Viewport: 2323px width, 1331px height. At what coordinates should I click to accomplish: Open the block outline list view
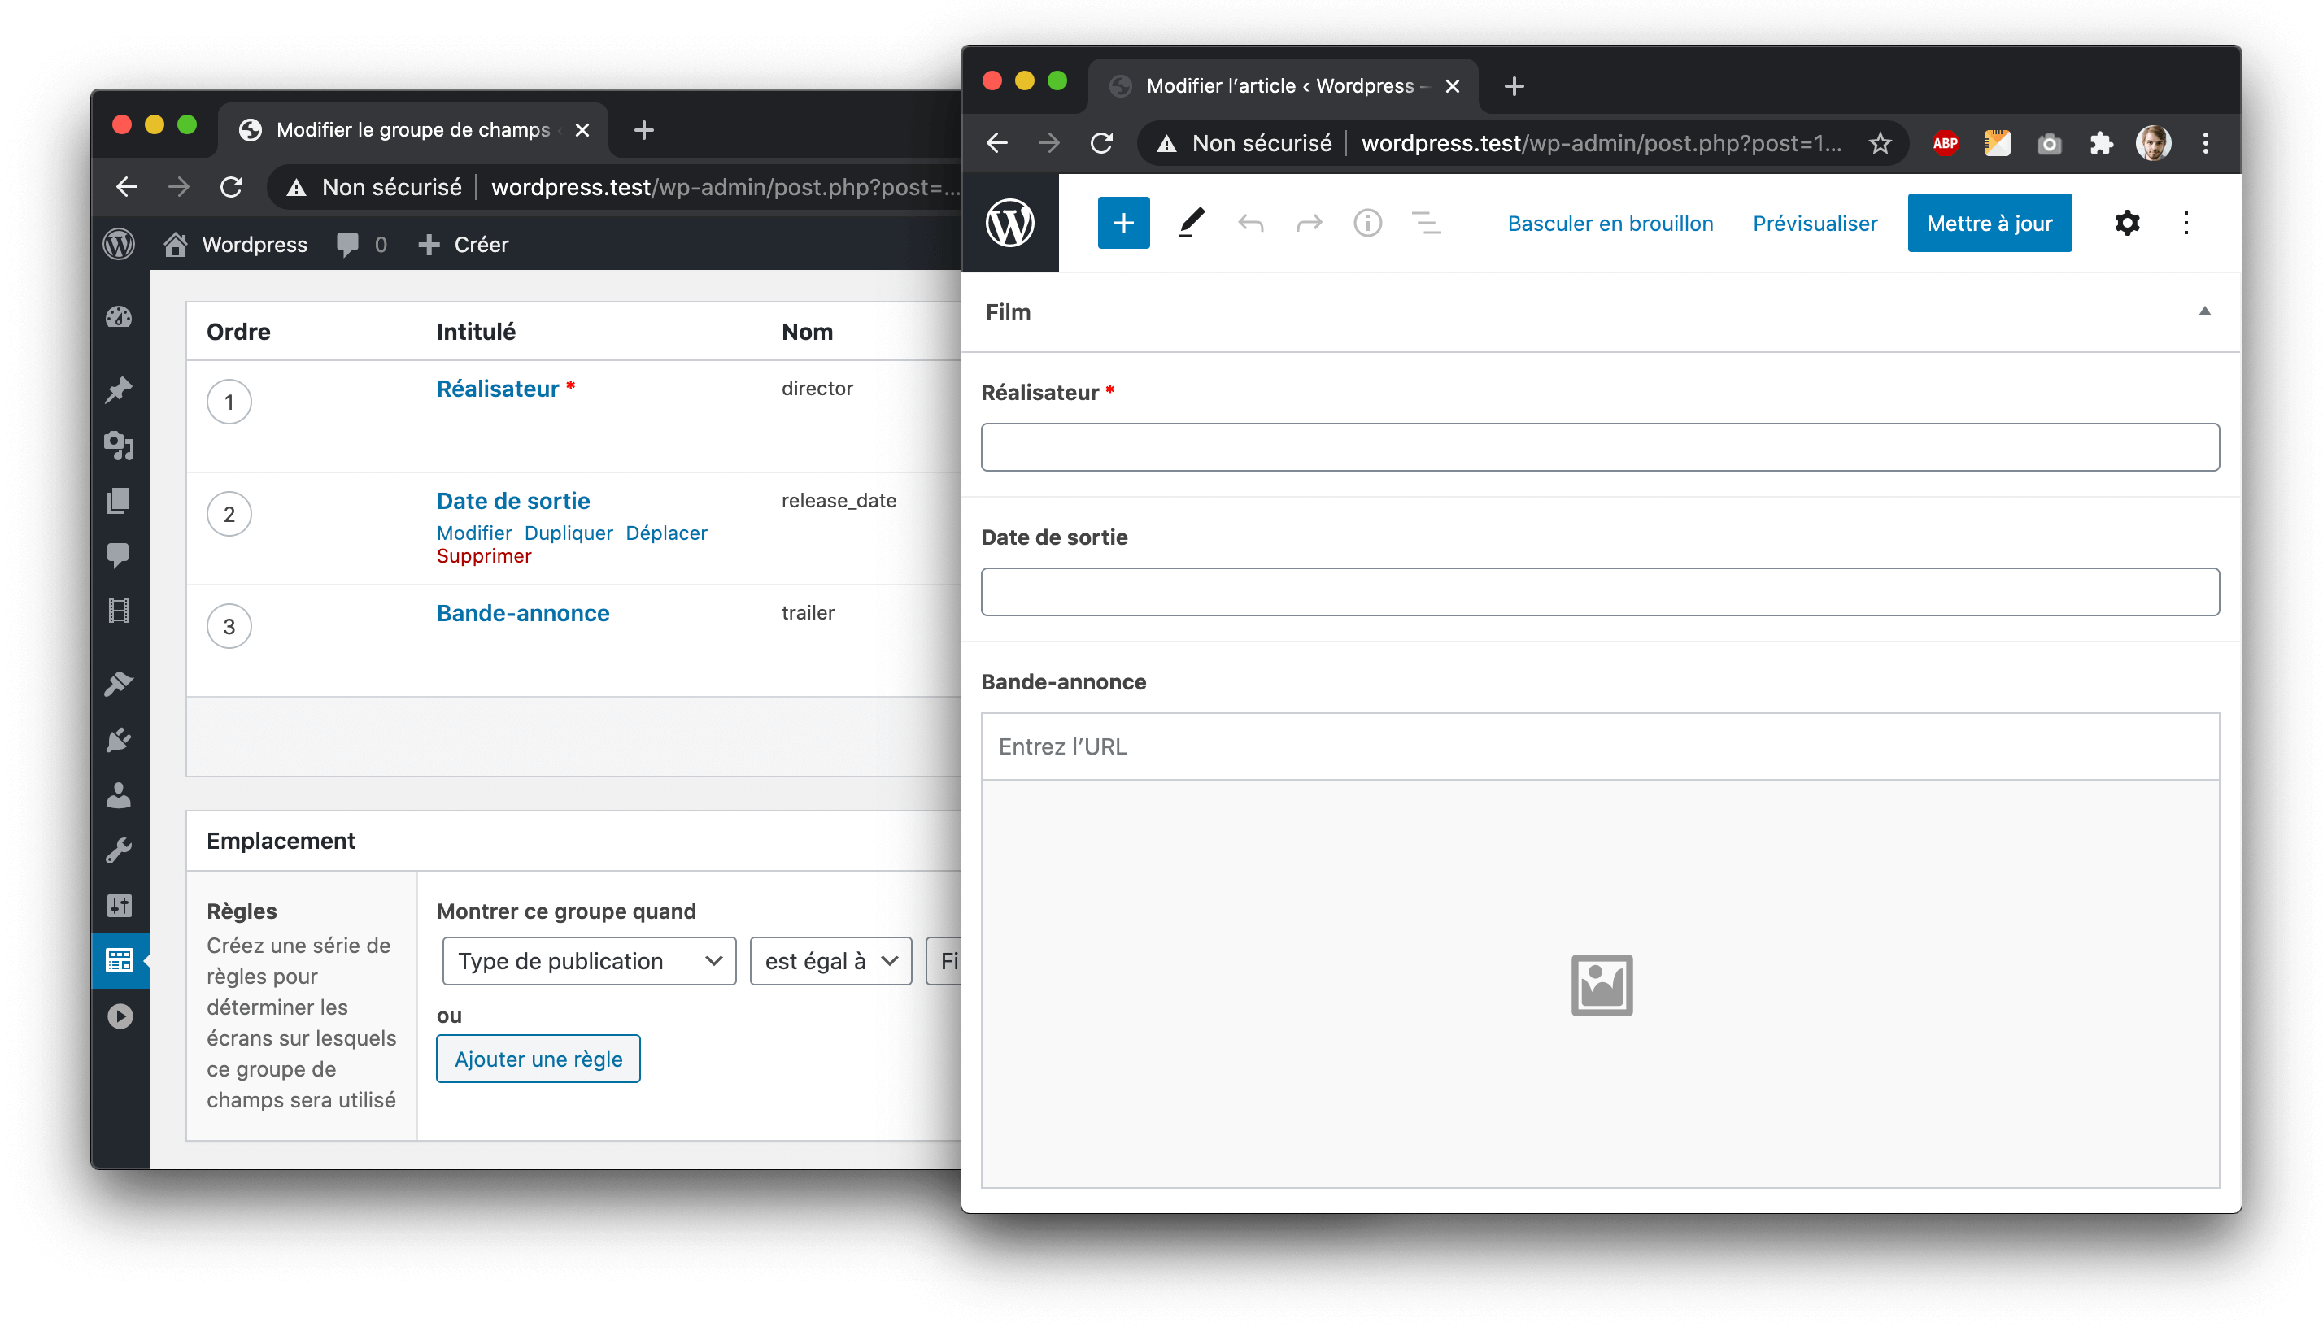1425,223
